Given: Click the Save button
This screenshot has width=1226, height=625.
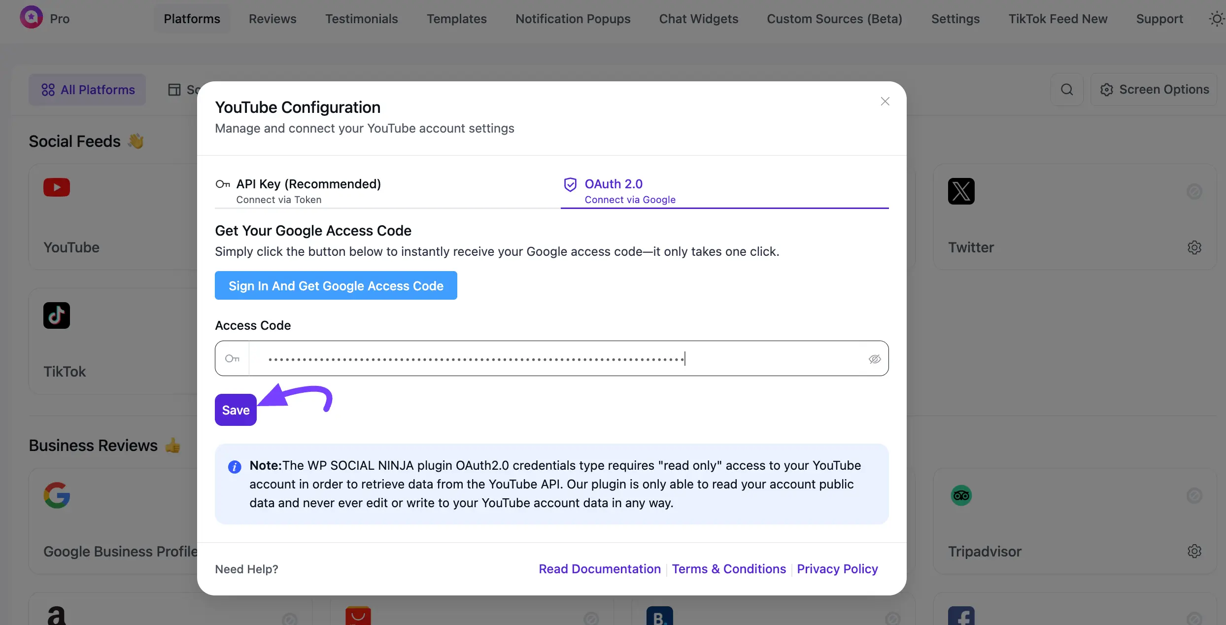Looking at the screenshot, I should tap(235, 410).
